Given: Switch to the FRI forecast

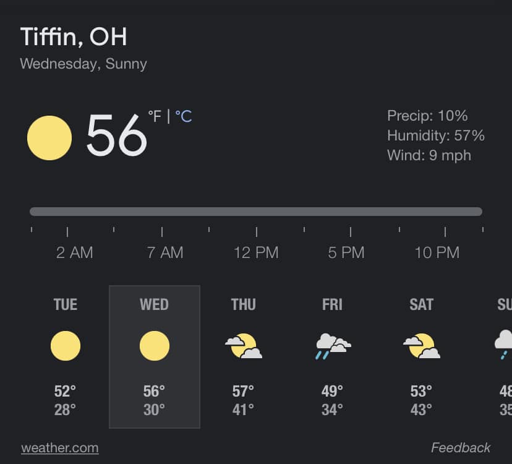Looking at the screenshot, I should click(x=332, y=304).
